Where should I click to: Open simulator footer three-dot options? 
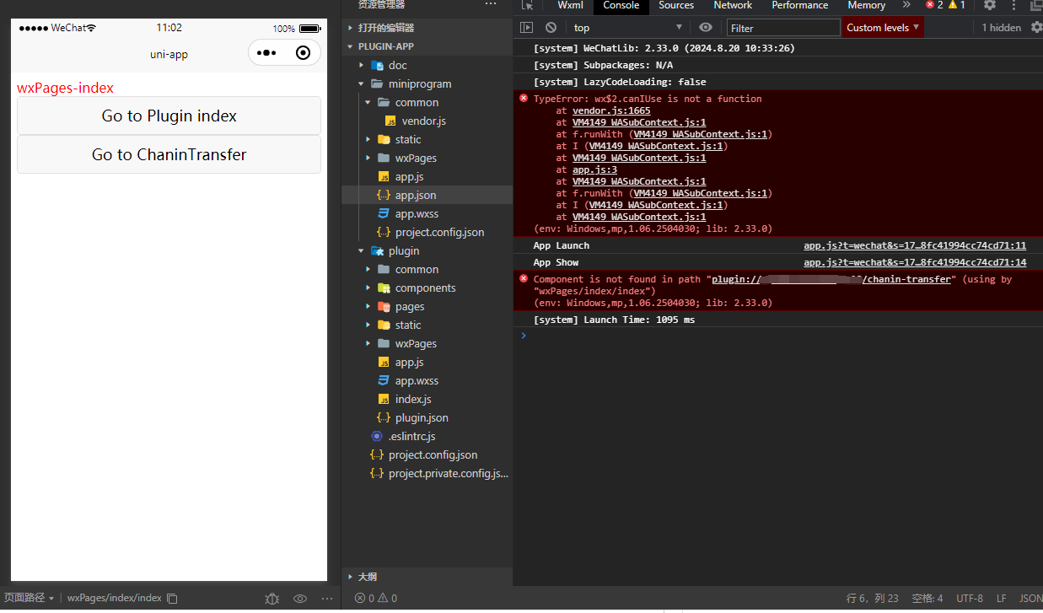click(x=327, y=598)
